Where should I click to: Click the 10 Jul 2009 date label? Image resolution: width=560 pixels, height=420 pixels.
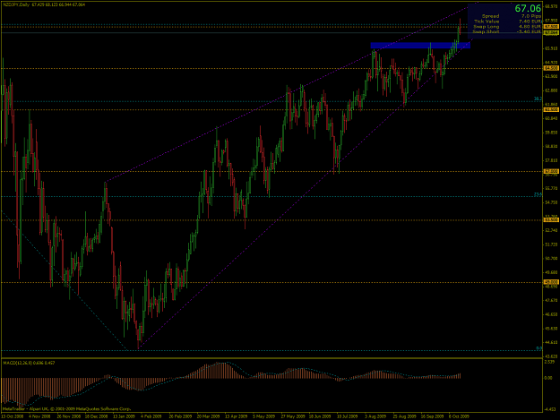[x=348, y=416]
